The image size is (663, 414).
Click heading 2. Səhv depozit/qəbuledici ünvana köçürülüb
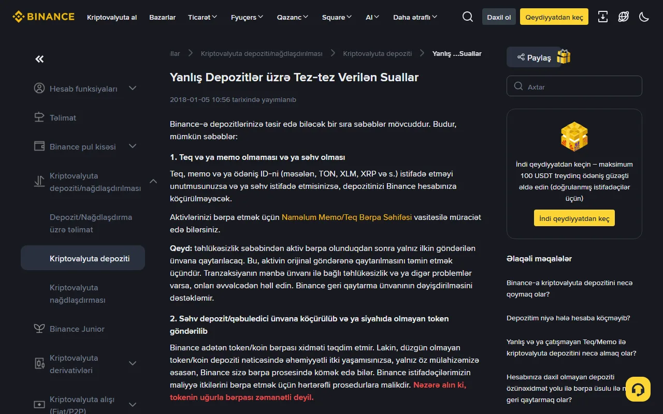click(x=309, y=324)
